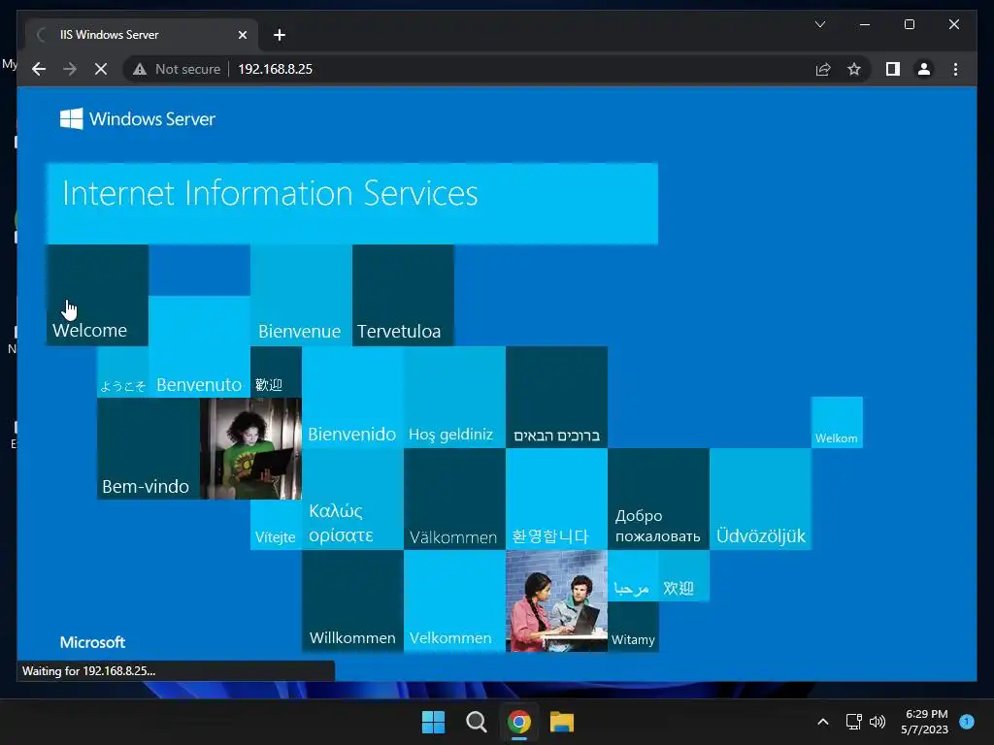
Task: Click the 환영합니다 tile
Action: (x=556, y=500)
